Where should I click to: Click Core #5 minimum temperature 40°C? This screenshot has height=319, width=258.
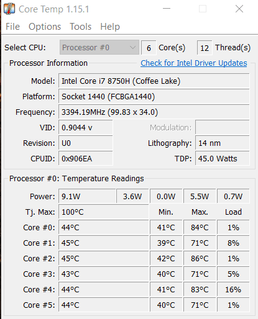tap(166, 305)
